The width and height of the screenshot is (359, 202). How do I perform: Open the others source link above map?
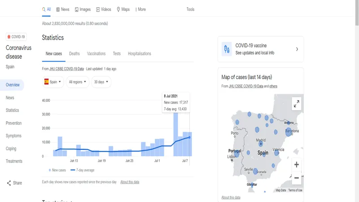(x=273, y=86)
